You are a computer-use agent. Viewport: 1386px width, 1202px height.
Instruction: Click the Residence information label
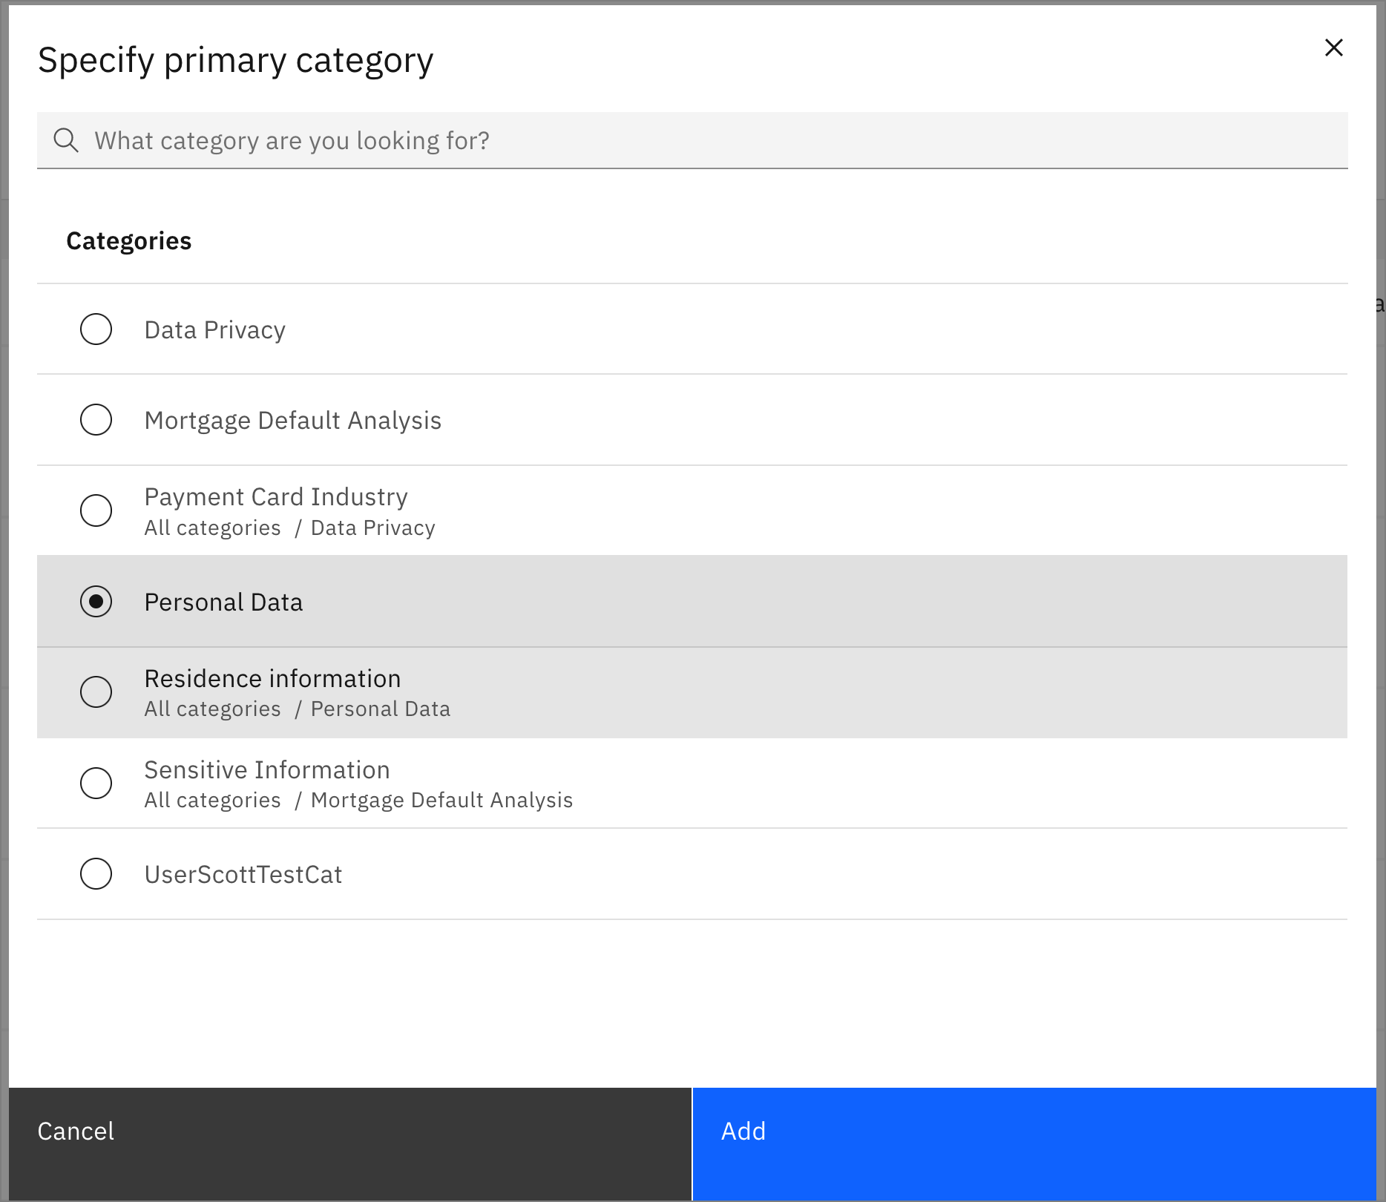[272, 678]
